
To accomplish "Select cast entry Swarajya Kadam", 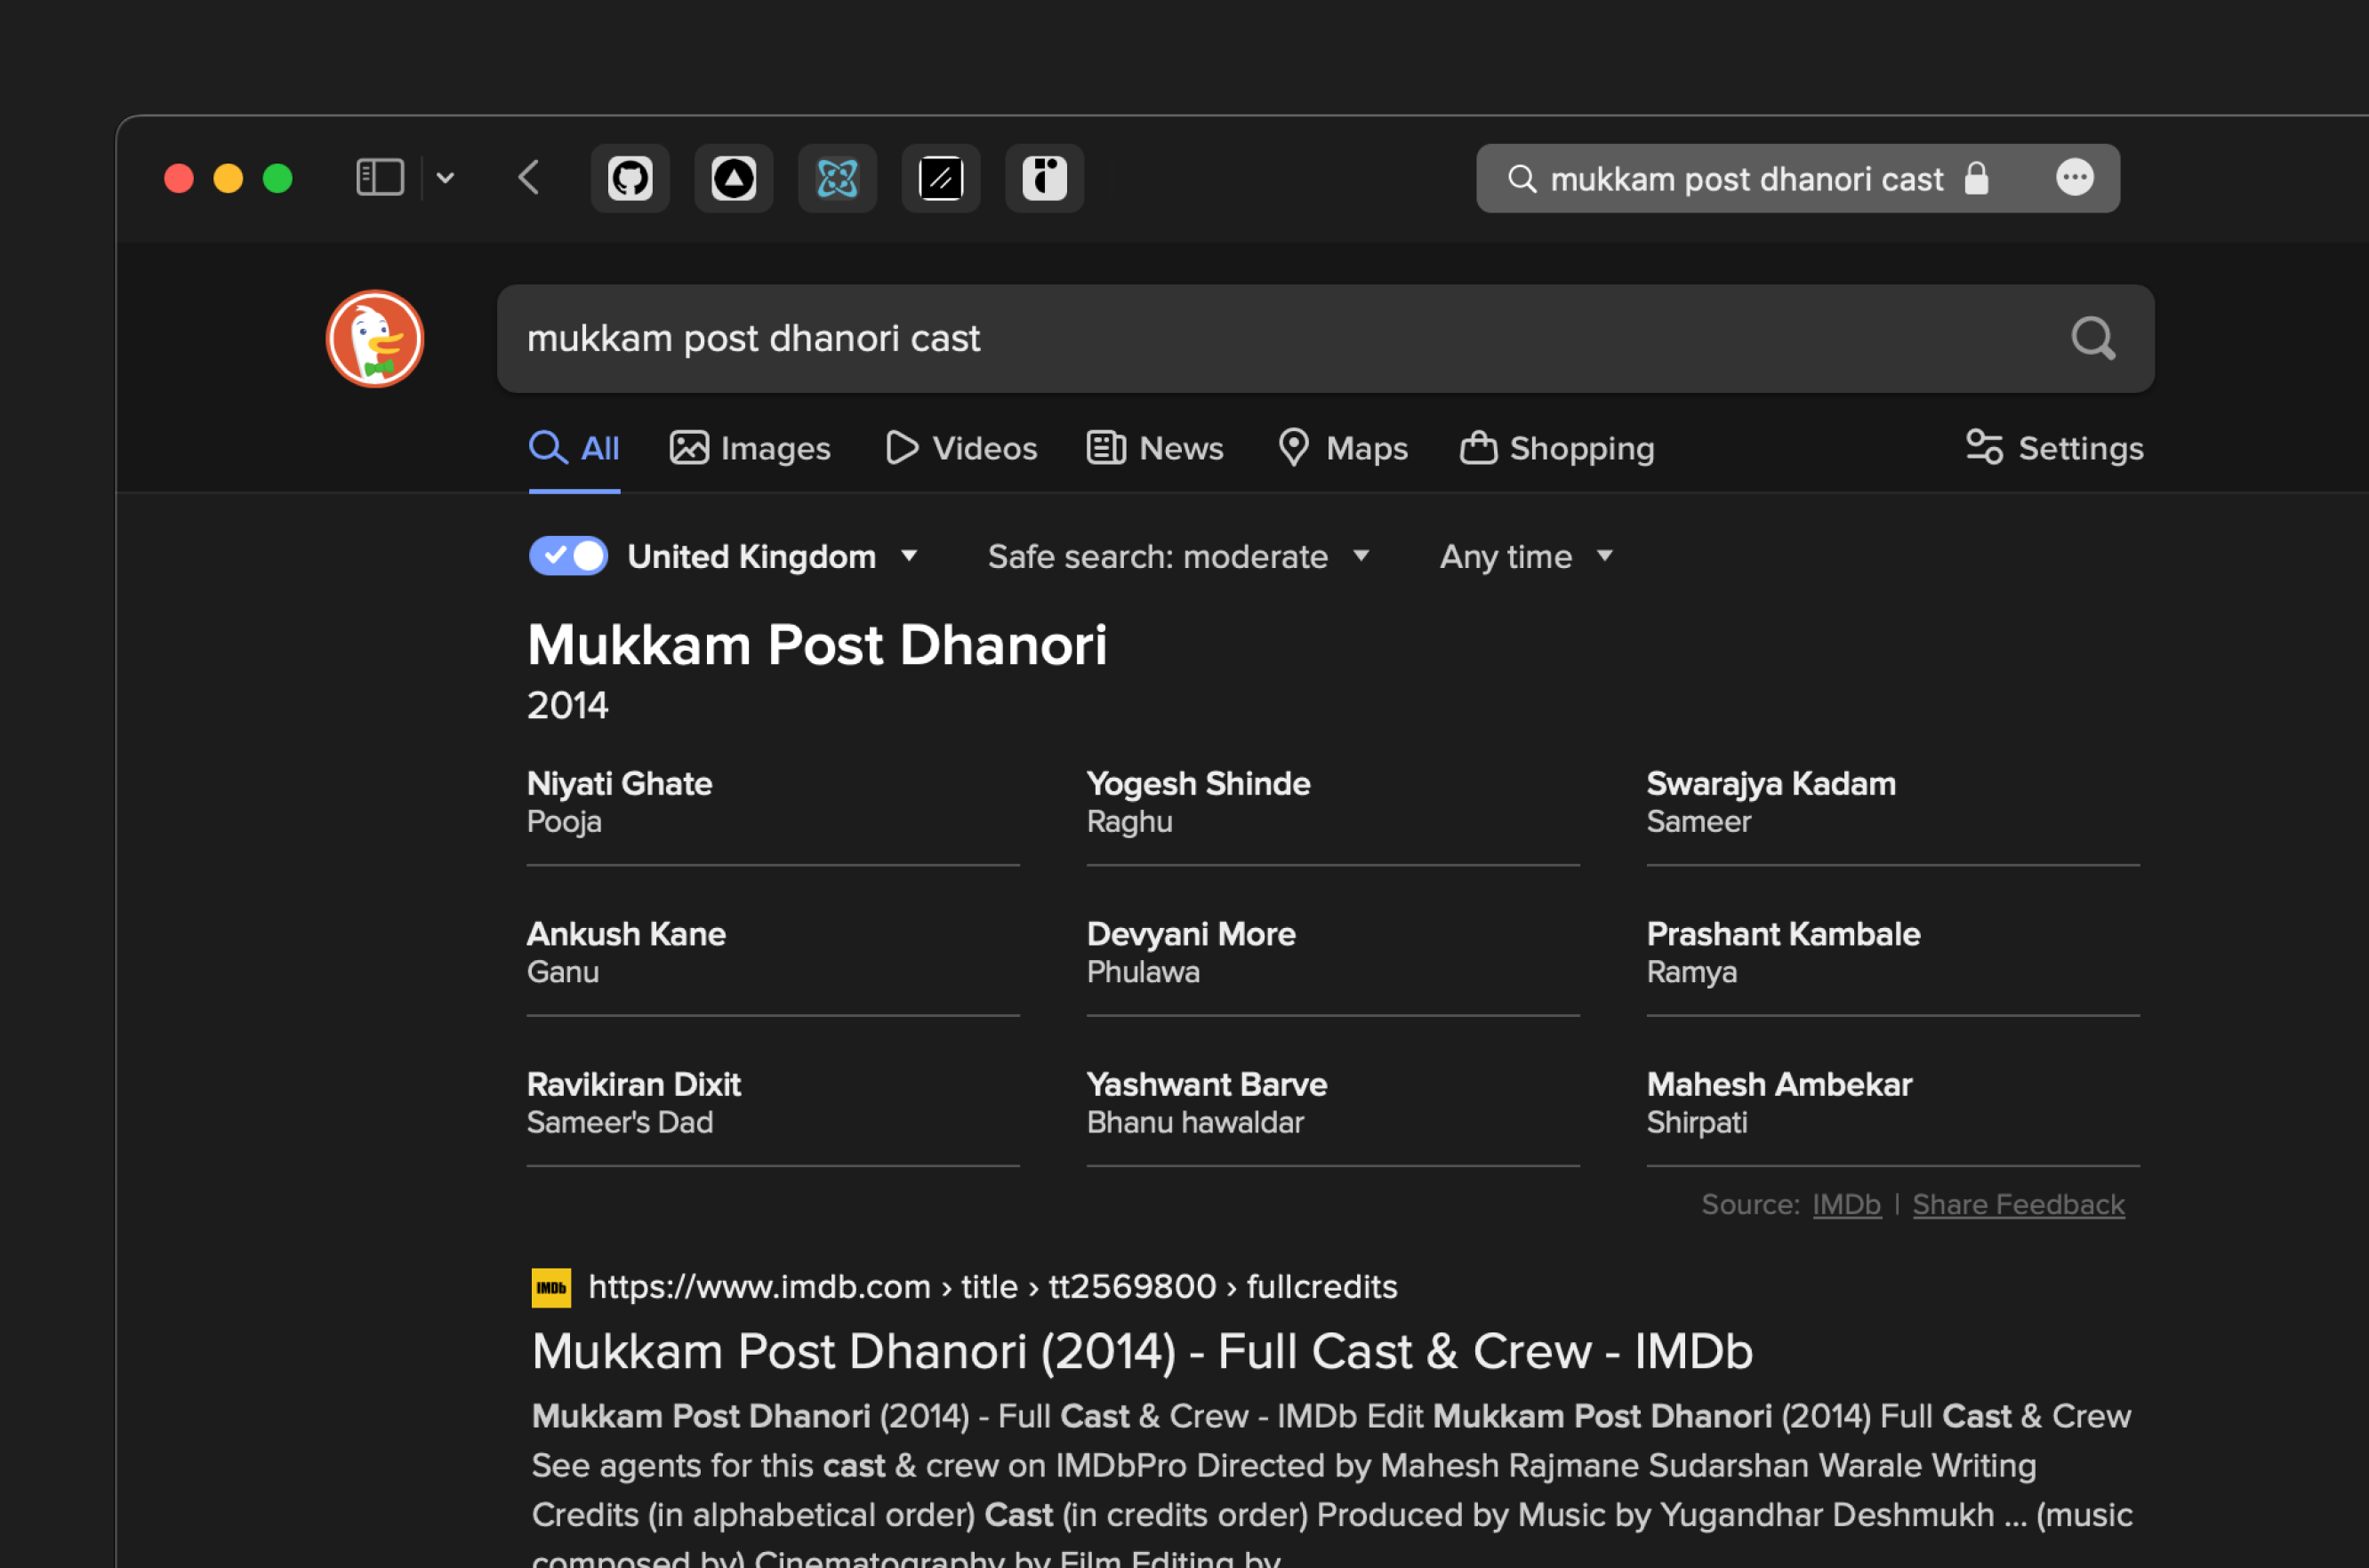I will coord(1892,802).
